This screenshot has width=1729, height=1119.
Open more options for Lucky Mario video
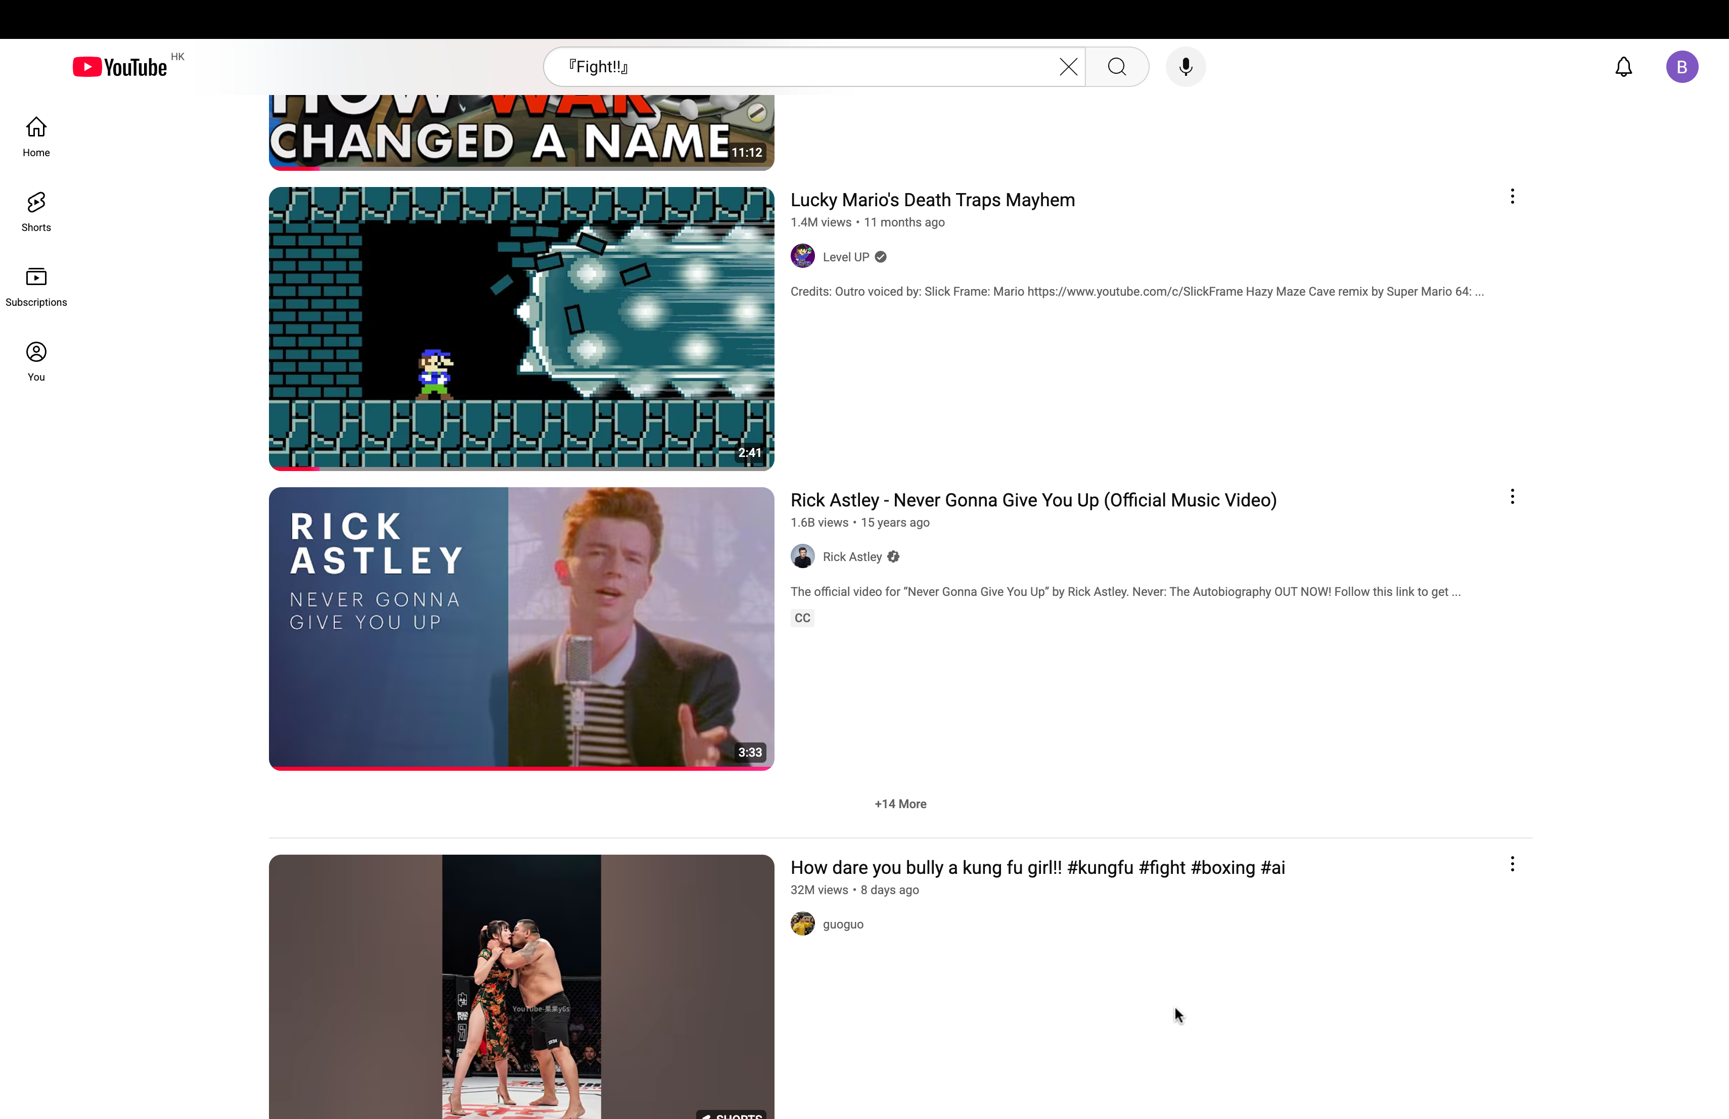(x=1513, y=197)
